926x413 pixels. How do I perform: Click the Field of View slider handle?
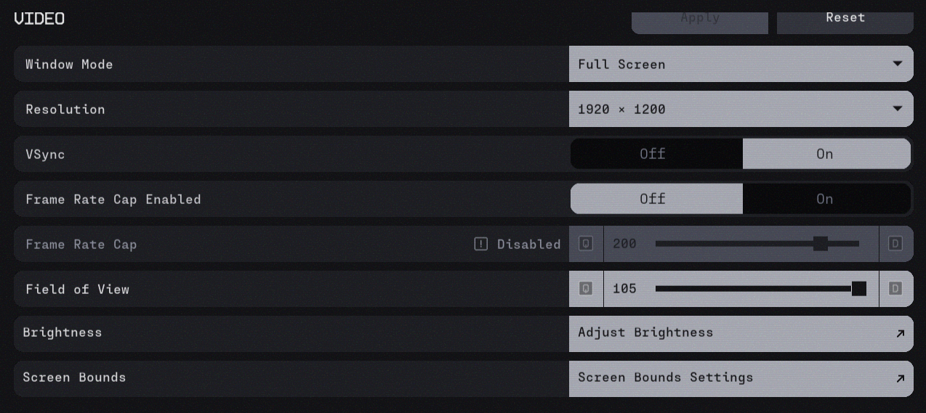pyautogui.click(x=858, y=289)
